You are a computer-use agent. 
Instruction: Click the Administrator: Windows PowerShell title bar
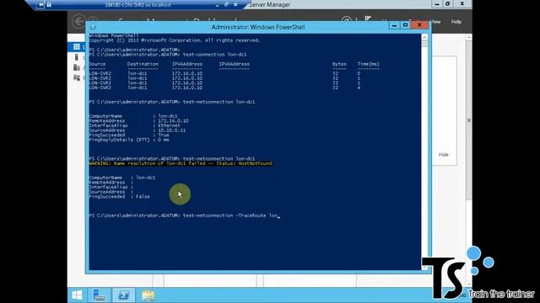pos(258,27)
